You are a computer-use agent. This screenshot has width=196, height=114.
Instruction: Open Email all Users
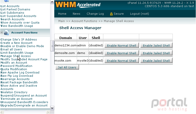pyautogui.click(x=11, y=49)
